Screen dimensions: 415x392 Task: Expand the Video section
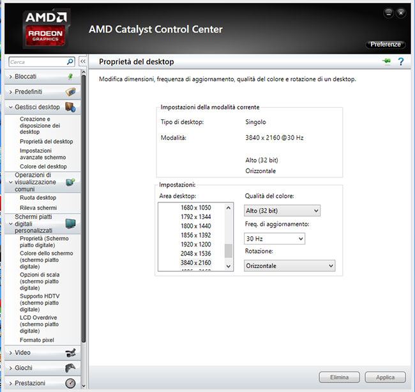point(42,352)
